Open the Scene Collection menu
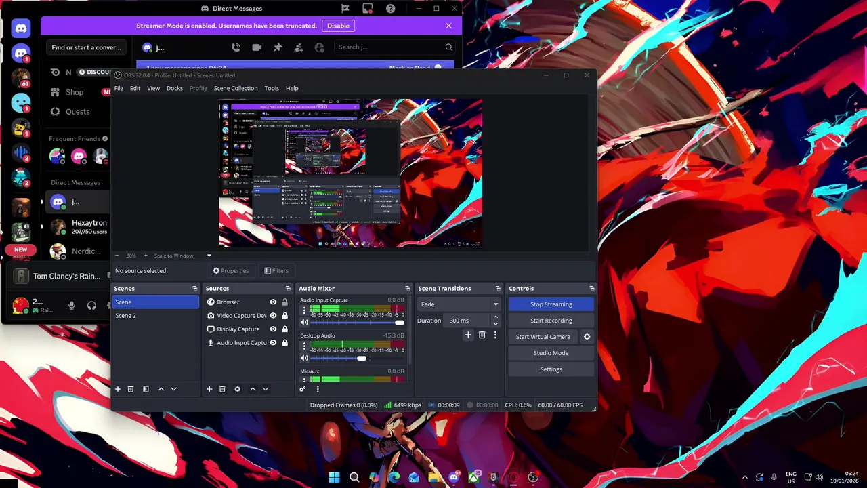 (236, 88)
